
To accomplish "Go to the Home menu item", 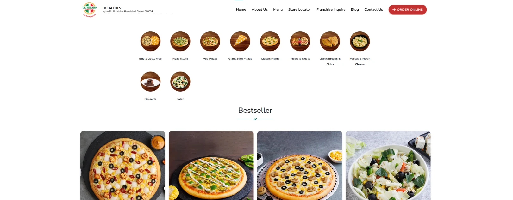I will click(x=241, y=9).
